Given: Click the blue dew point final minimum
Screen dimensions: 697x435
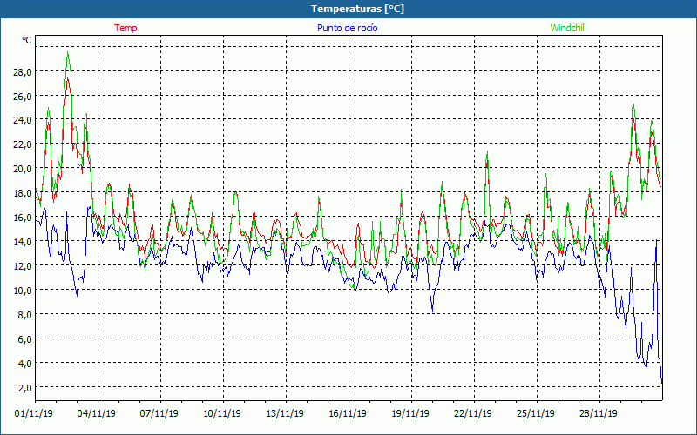Looking at the screenshot, I should 661,383.
